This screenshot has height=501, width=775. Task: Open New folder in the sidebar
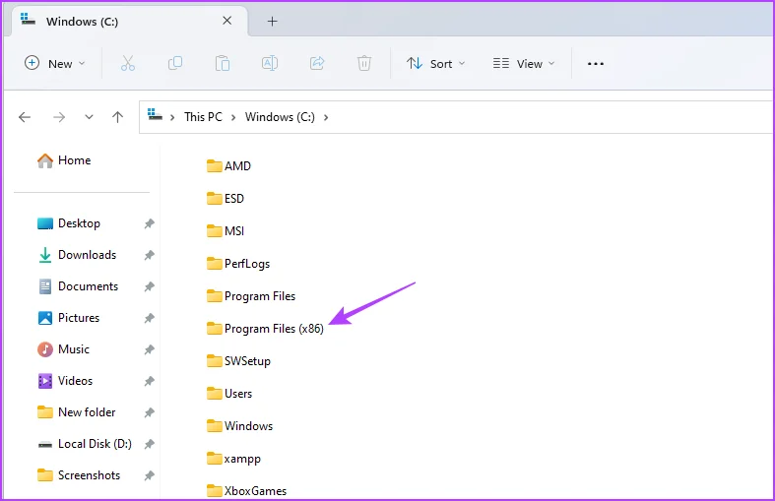77,412
